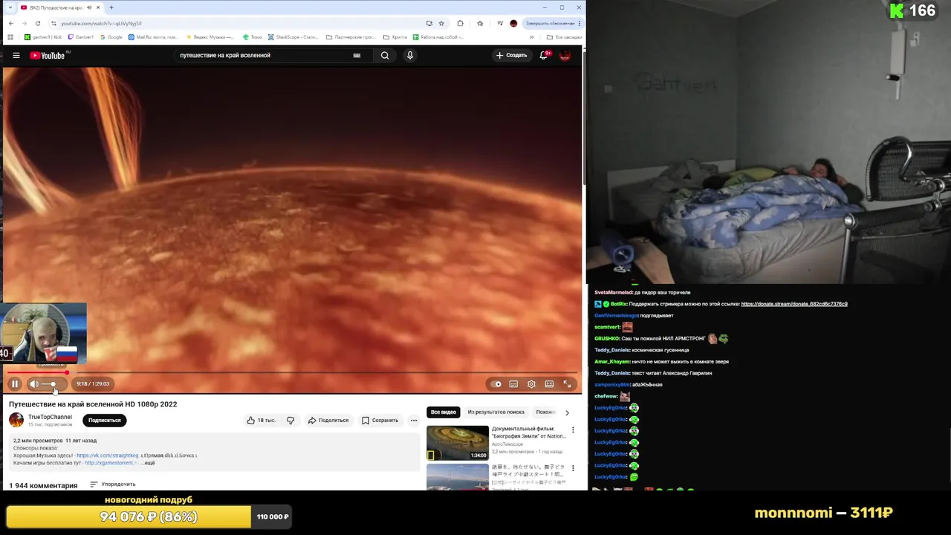The image size is (951, 535).
Task: Turn on subtitles in the player
Action: click(x=513, y=384)
